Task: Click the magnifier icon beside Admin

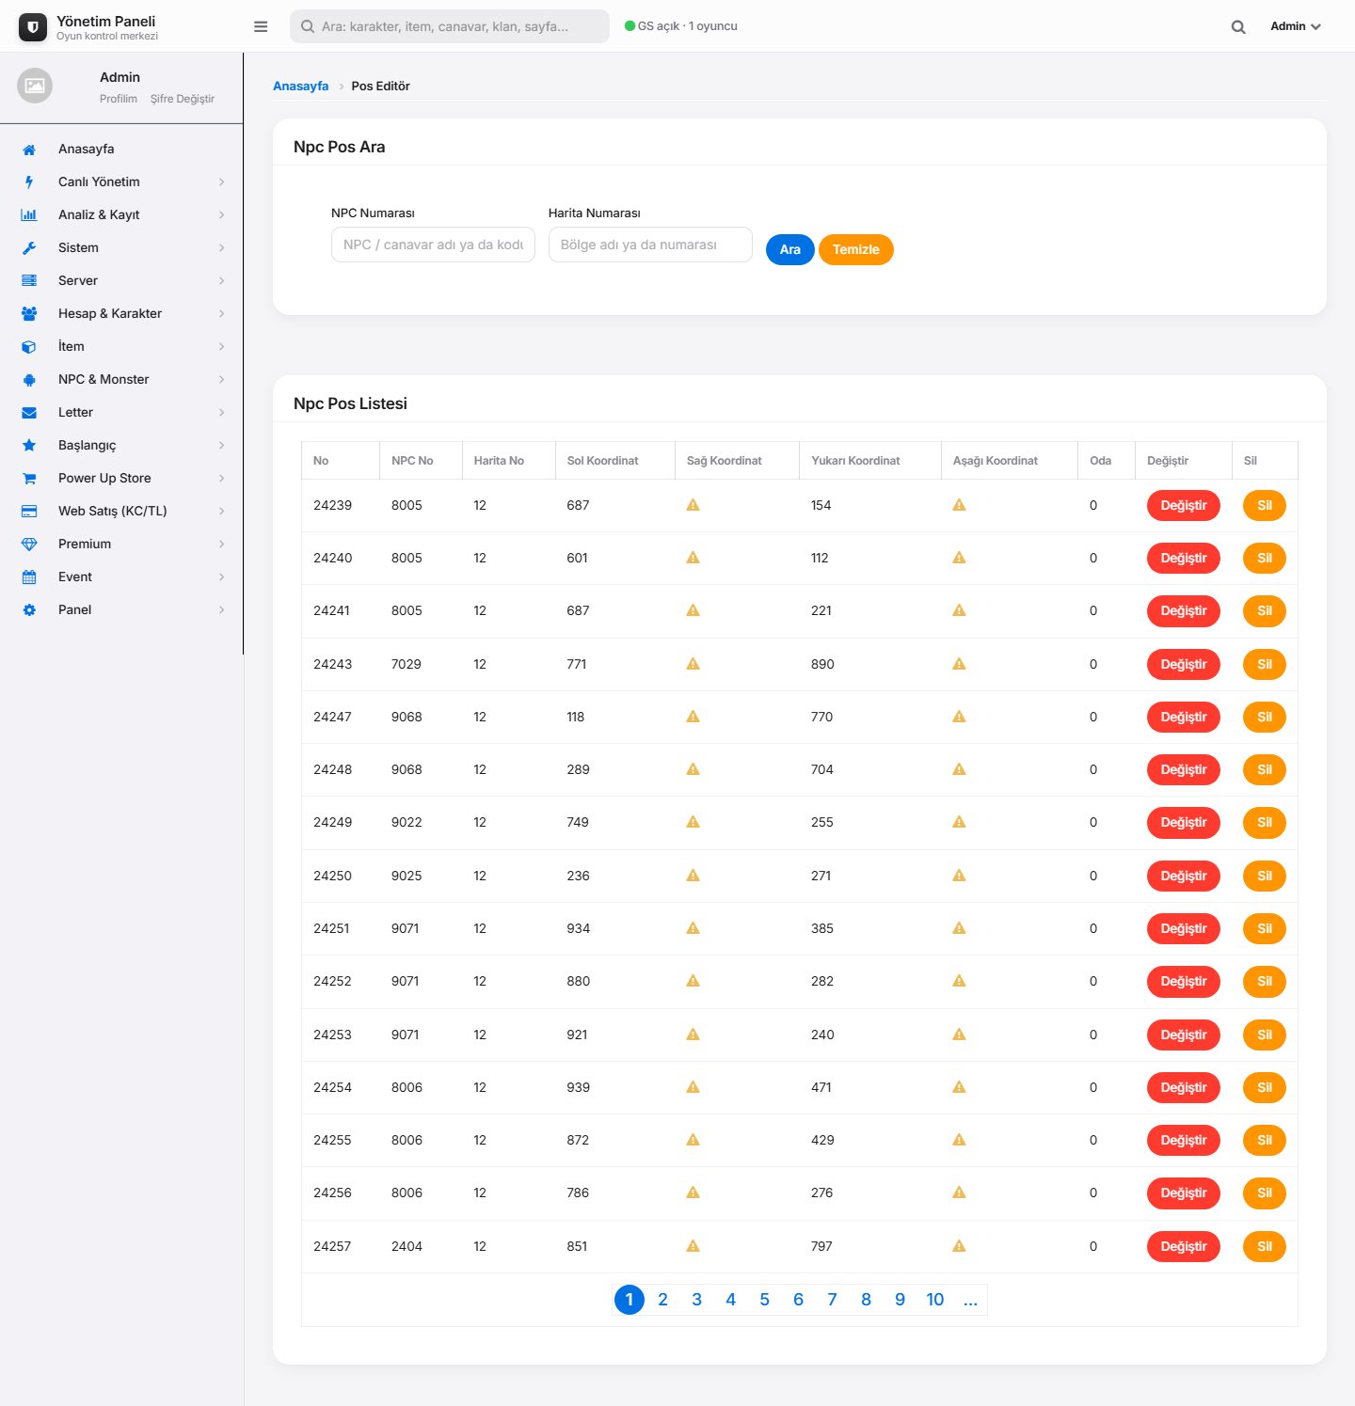Action: click(1238, 27)
